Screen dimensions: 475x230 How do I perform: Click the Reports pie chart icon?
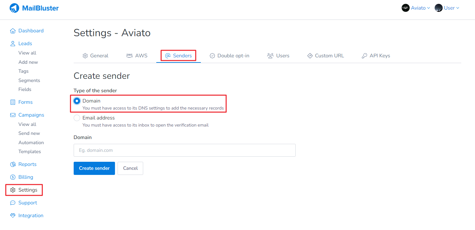(x=13, y=164)
